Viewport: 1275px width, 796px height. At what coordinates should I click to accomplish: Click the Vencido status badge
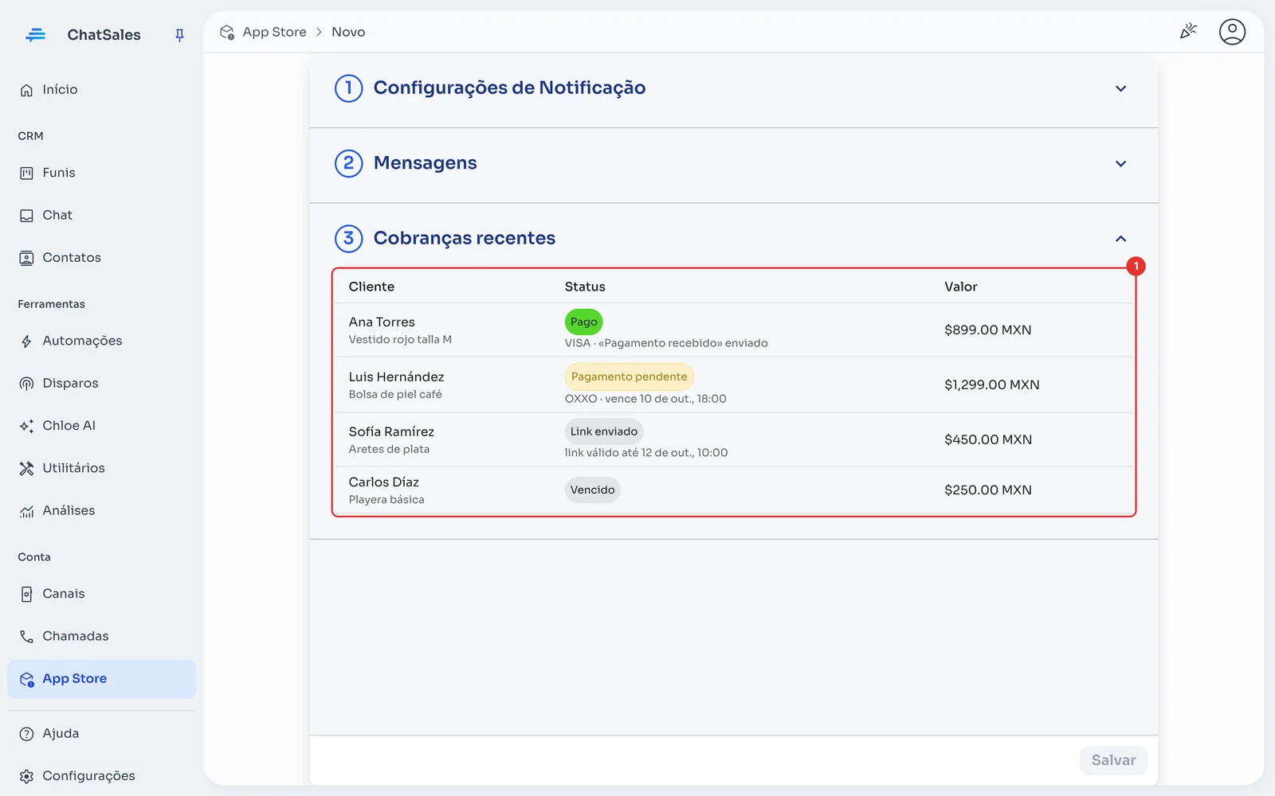(592, 490)
